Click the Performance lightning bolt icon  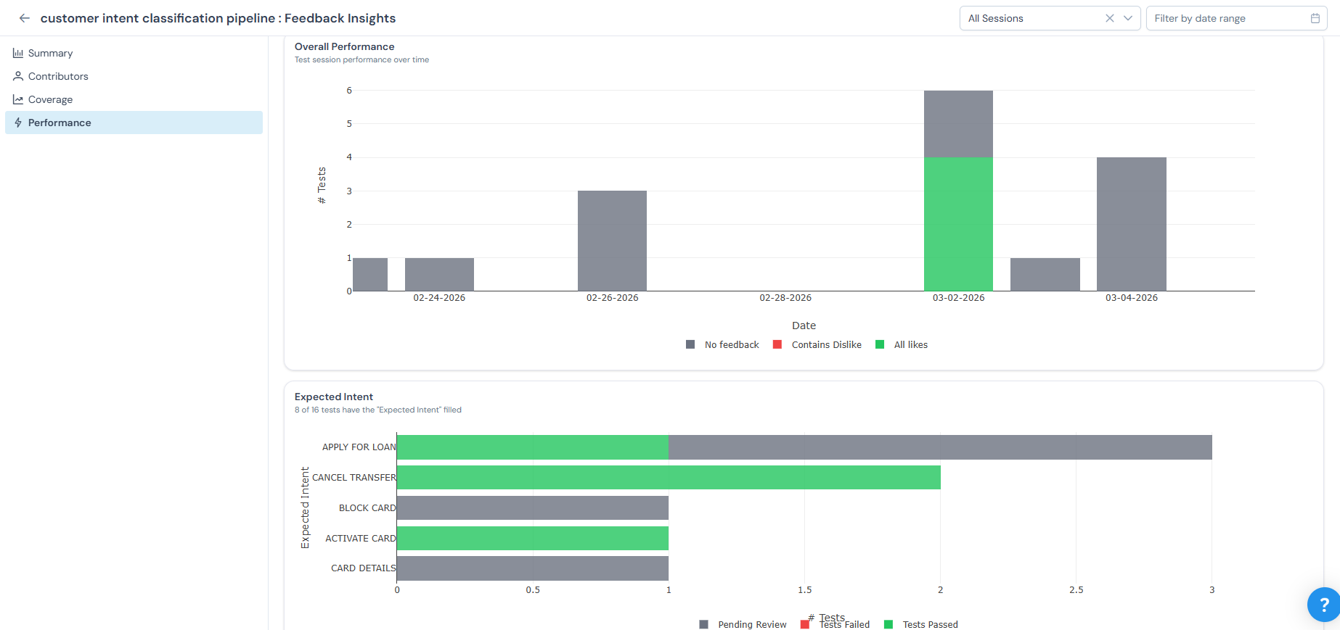point(18,123)
